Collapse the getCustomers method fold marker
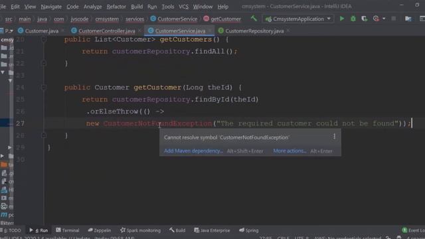This screenshot has height=239, width=425. [43, 40]
